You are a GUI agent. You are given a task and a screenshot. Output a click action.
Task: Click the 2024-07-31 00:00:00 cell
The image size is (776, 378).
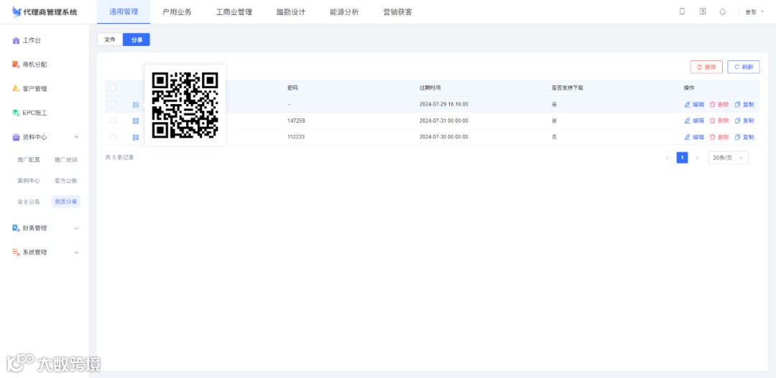click(x=444, y=121)
